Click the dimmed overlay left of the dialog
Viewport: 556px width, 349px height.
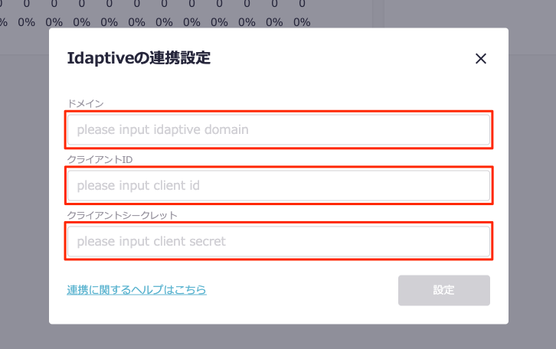[x=25, y=191]
